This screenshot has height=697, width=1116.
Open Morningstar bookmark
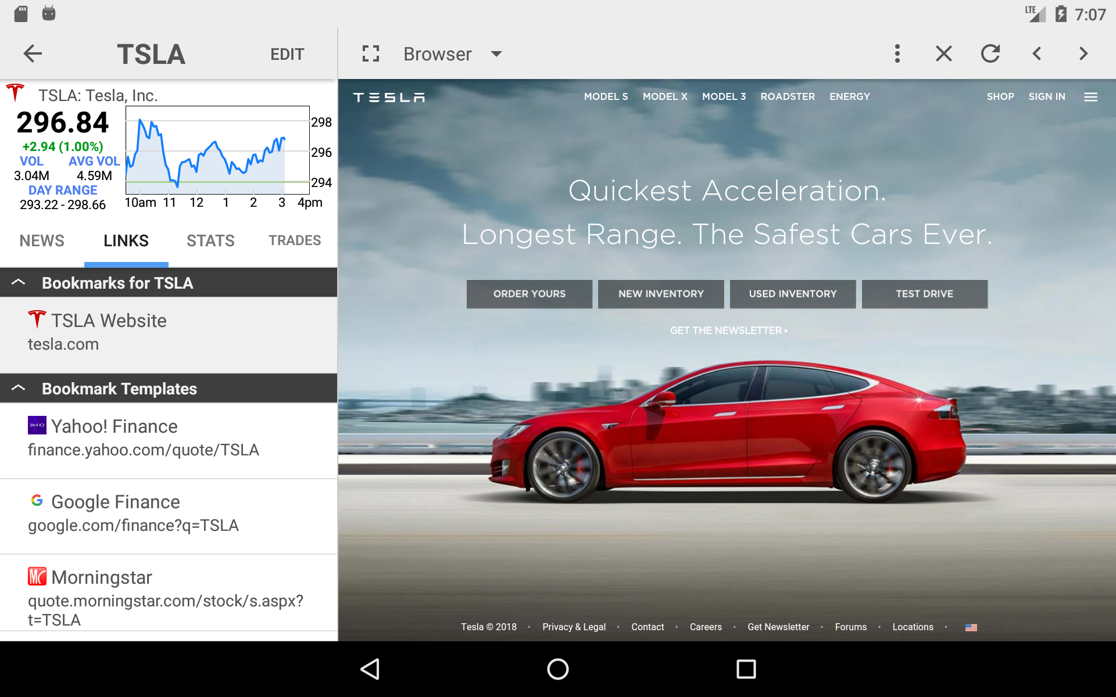169,594
